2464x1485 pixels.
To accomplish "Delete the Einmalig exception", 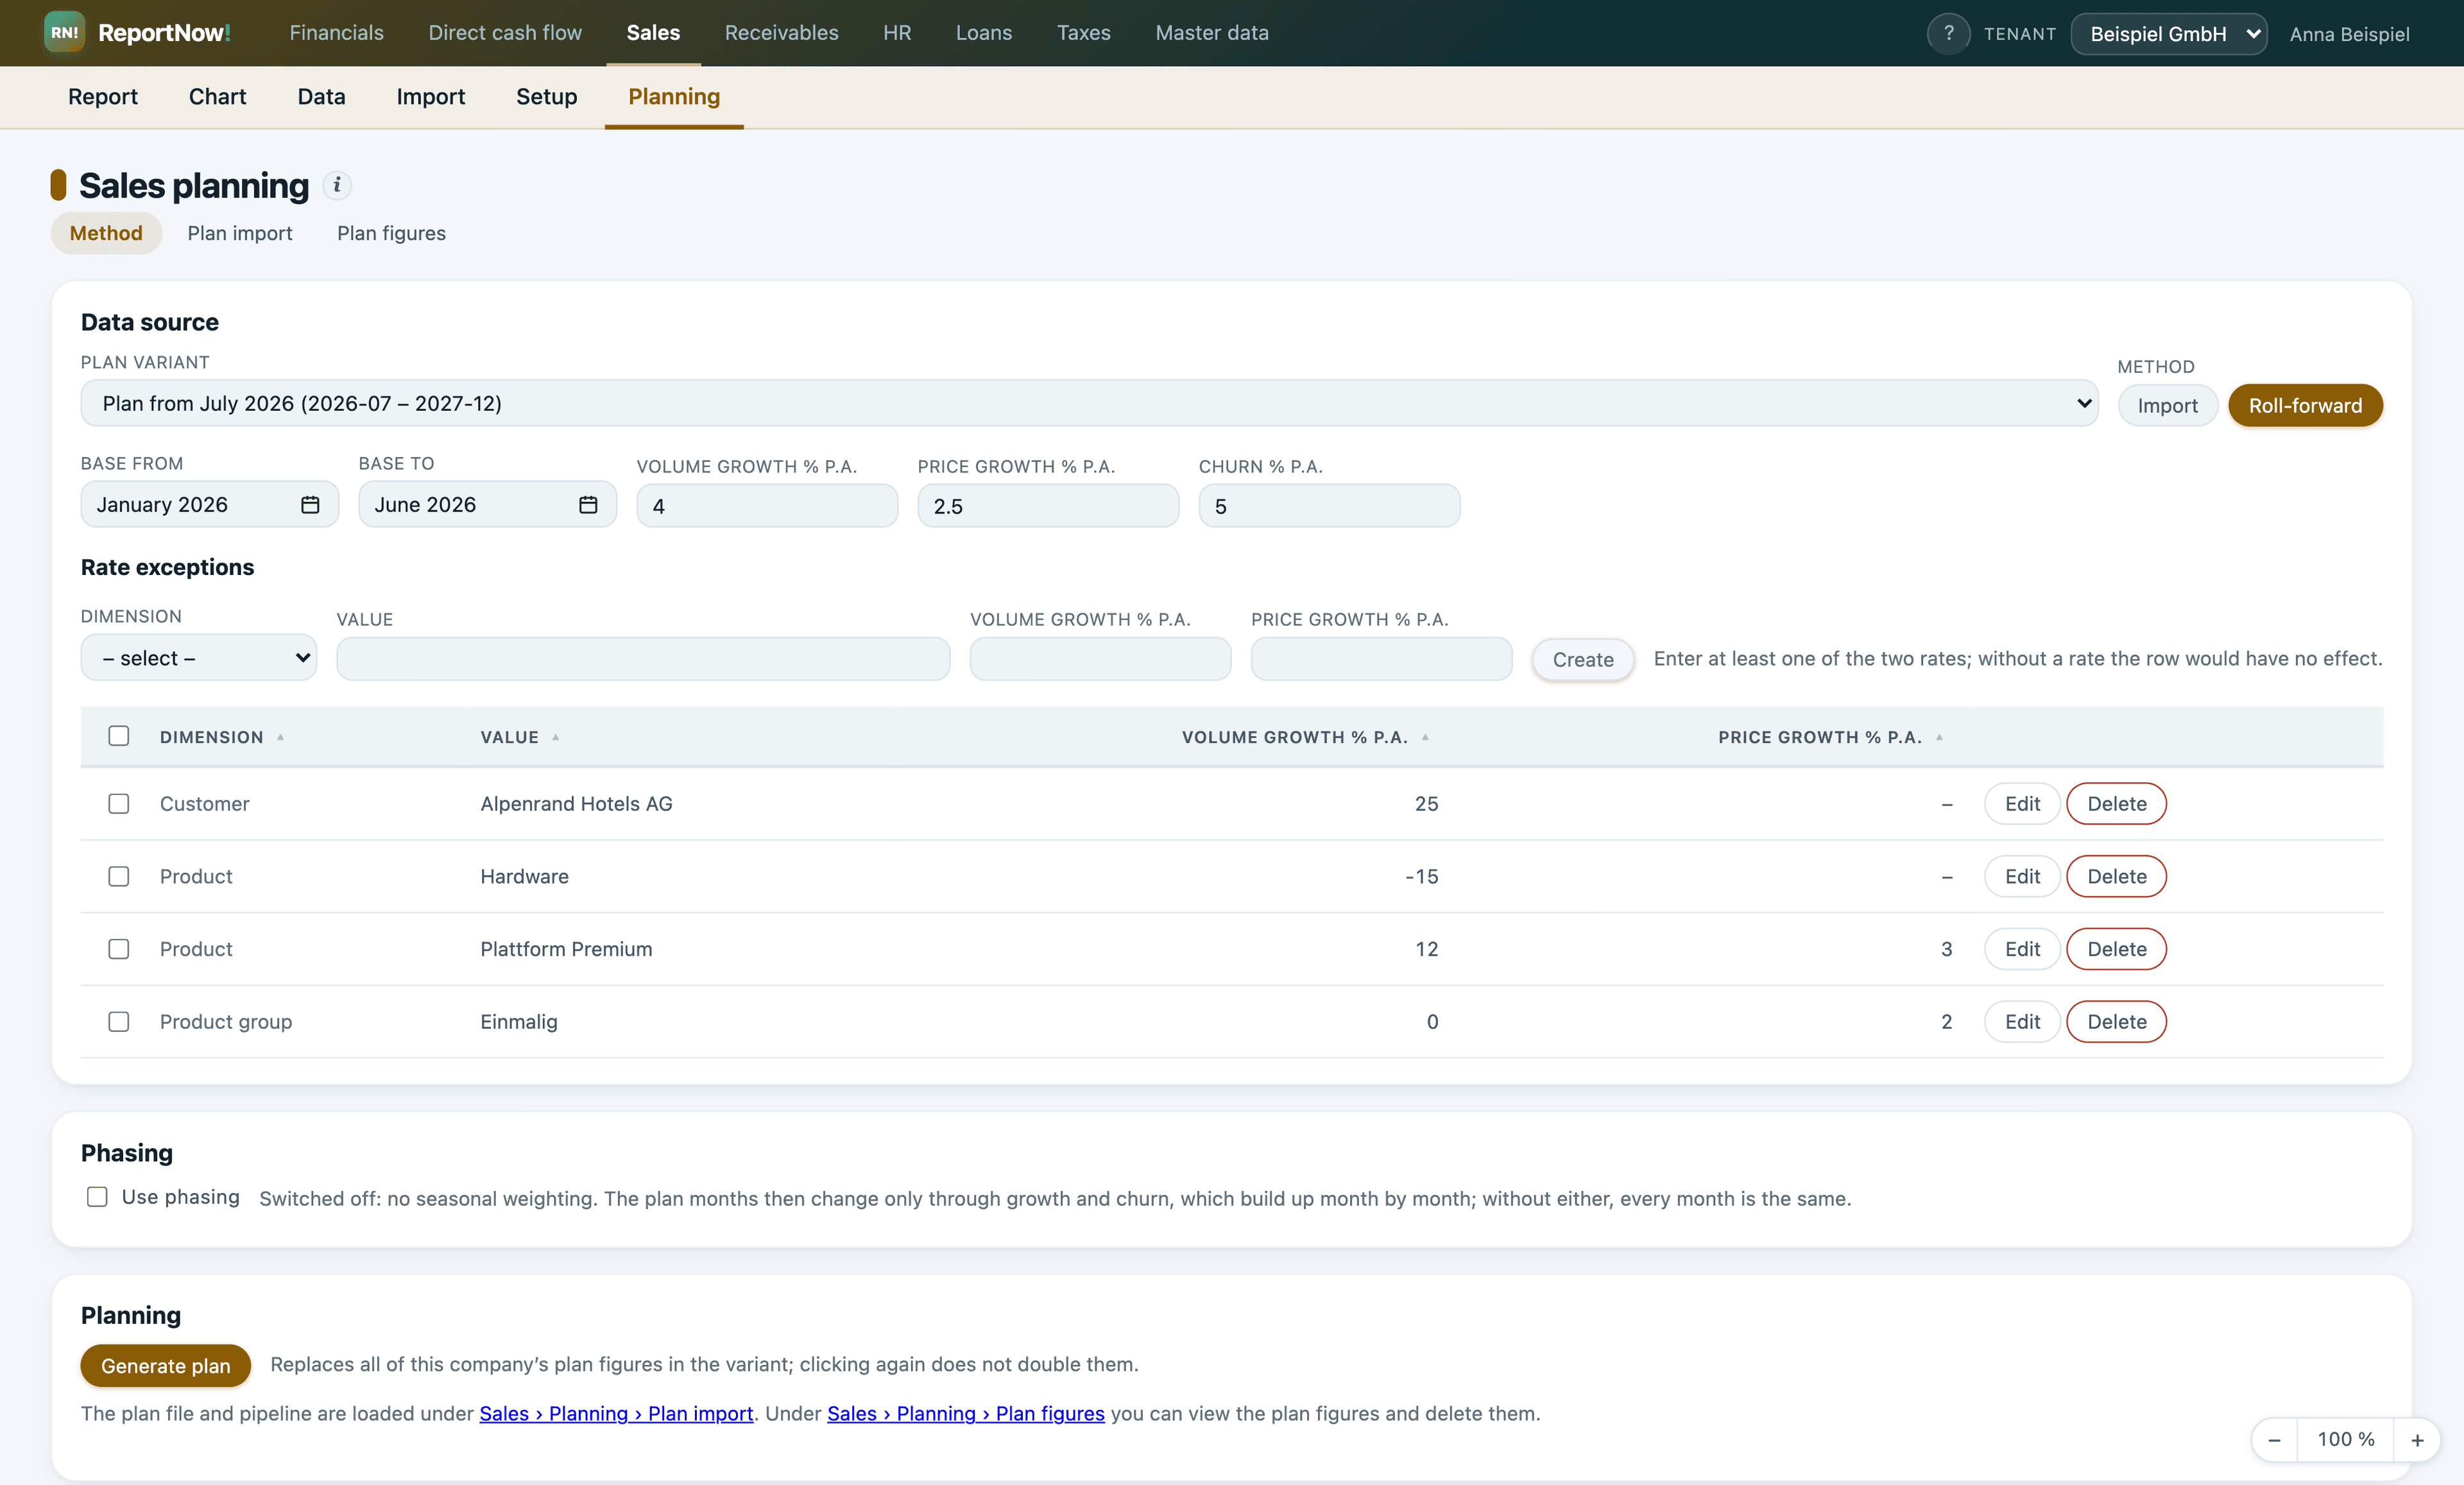I will 2116,1022.
